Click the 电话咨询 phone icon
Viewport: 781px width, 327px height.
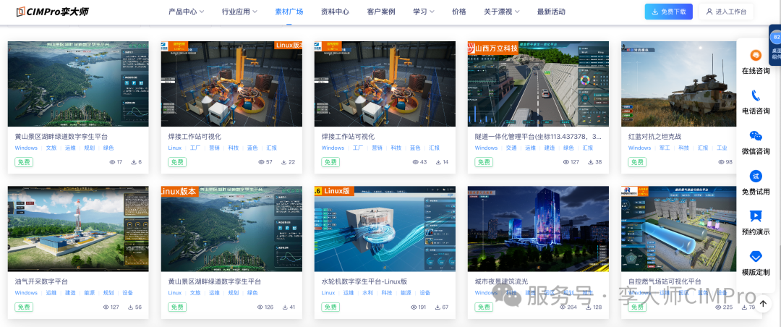(x=756, y=95)
